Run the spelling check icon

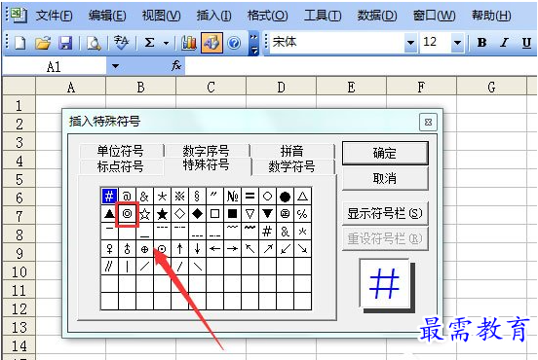tap(121, 43)
